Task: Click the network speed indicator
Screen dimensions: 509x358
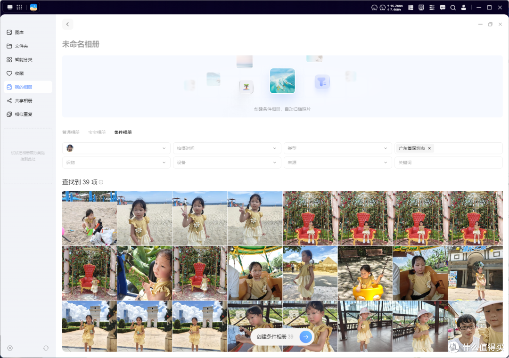Action: click(395, 8)
